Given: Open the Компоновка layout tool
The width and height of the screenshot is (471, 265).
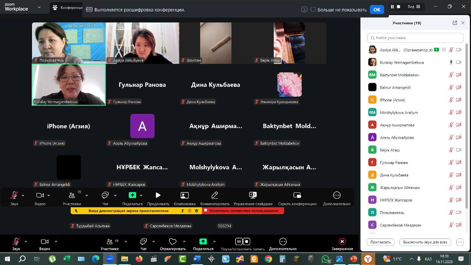Looking at the screenshot, I should point(184,195).
